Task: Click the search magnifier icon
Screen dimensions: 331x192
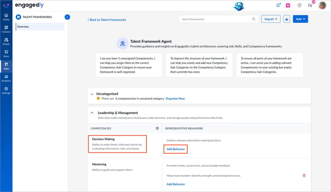Action: click(x=254, y=19)
